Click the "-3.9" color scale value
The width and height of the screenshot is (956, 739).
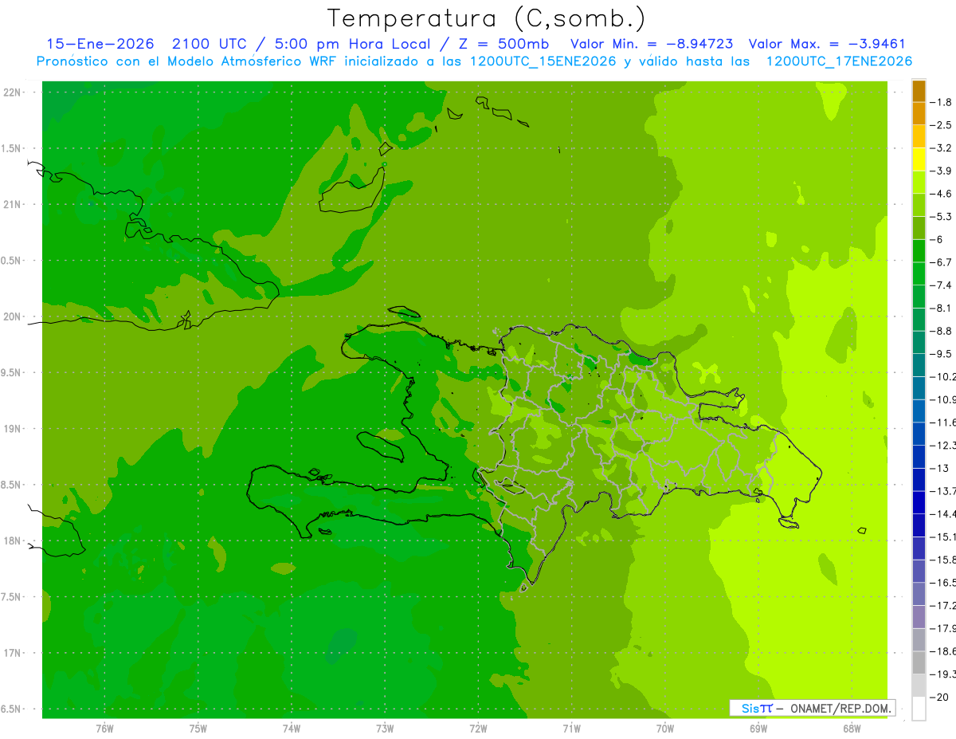point(942,171)
